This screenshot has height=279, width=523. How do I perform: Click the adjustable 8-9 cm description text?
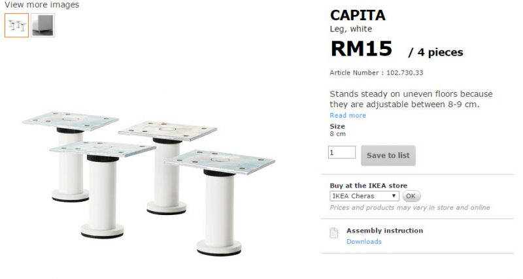coord(411,99)
